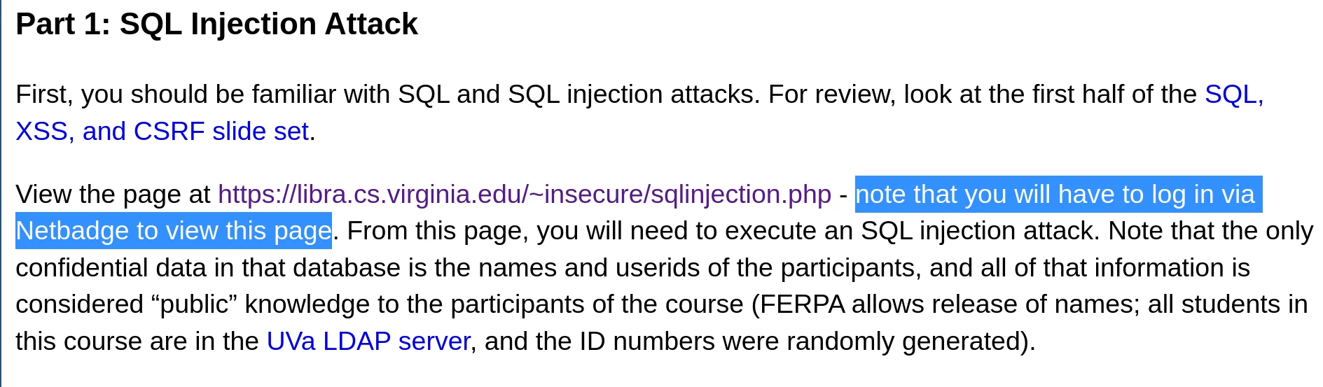
Task: Click the words 'View the page at'
Action: 113,195
